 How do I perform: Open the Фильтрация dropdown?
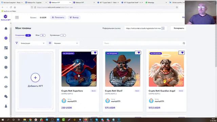tap(33, 43)
